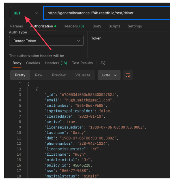Open the GET method dropdown

[26, 13]
